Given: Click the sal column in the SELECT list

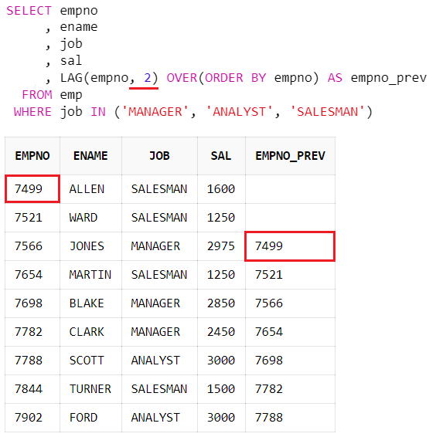Looking at the screenshot, I should click(x=71, y=61).
